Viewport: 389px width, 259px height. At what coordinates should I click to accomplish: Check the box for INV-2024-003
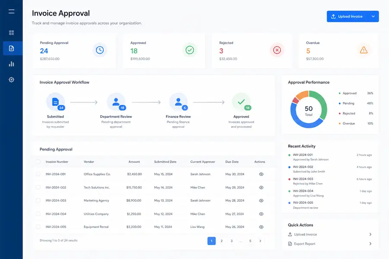[38, 200]
